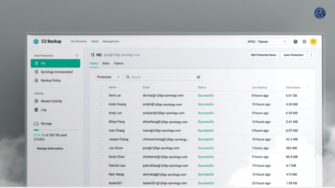Screen dimensions: 335x188
Task: Check the box for Andy Lan
Action: tap(101, 113)
